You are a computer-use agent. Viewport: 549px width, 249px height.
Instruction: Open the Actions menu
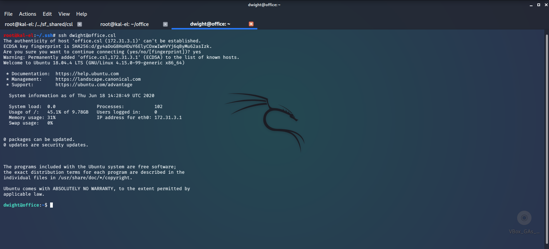tap(27, 14)
